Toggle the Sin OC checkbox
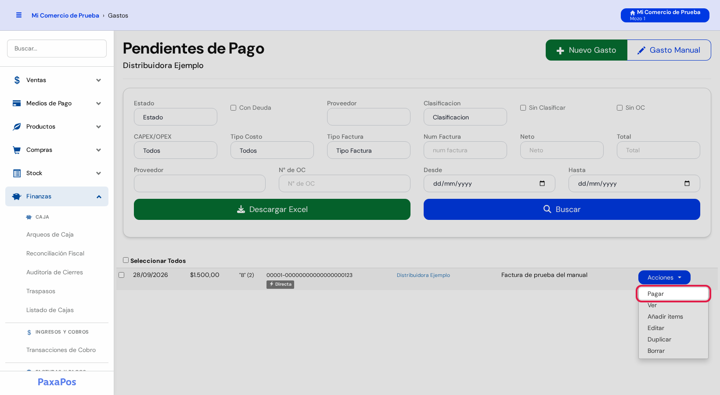Image resolution: width=720 pixels, height=395 pixels. (620, 108)
